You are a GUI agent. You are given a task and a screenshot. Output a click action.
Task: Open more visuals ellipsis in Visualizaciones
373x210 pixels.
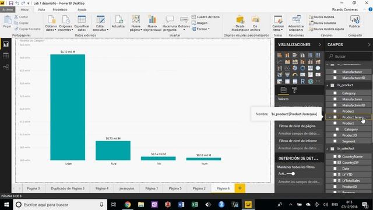click(318, 82)
